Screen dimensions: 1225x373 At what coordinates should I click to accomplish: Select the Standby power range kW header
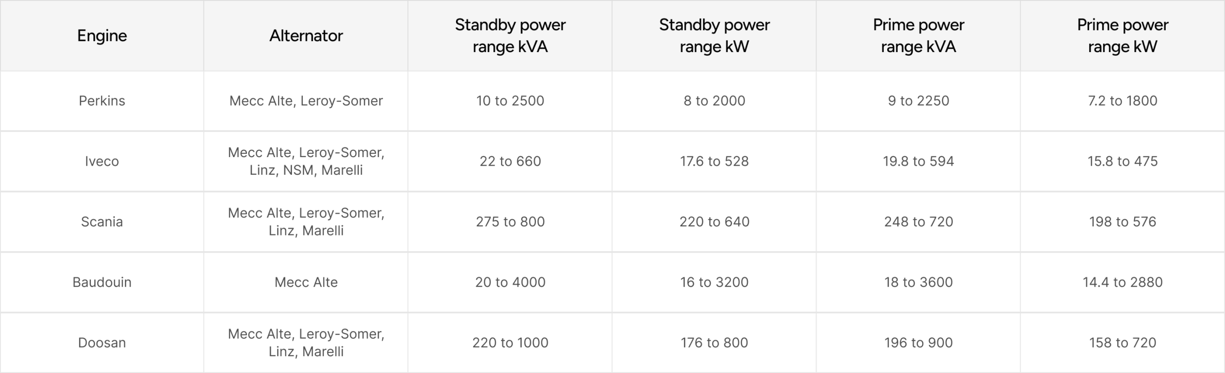tap(714, 36)
